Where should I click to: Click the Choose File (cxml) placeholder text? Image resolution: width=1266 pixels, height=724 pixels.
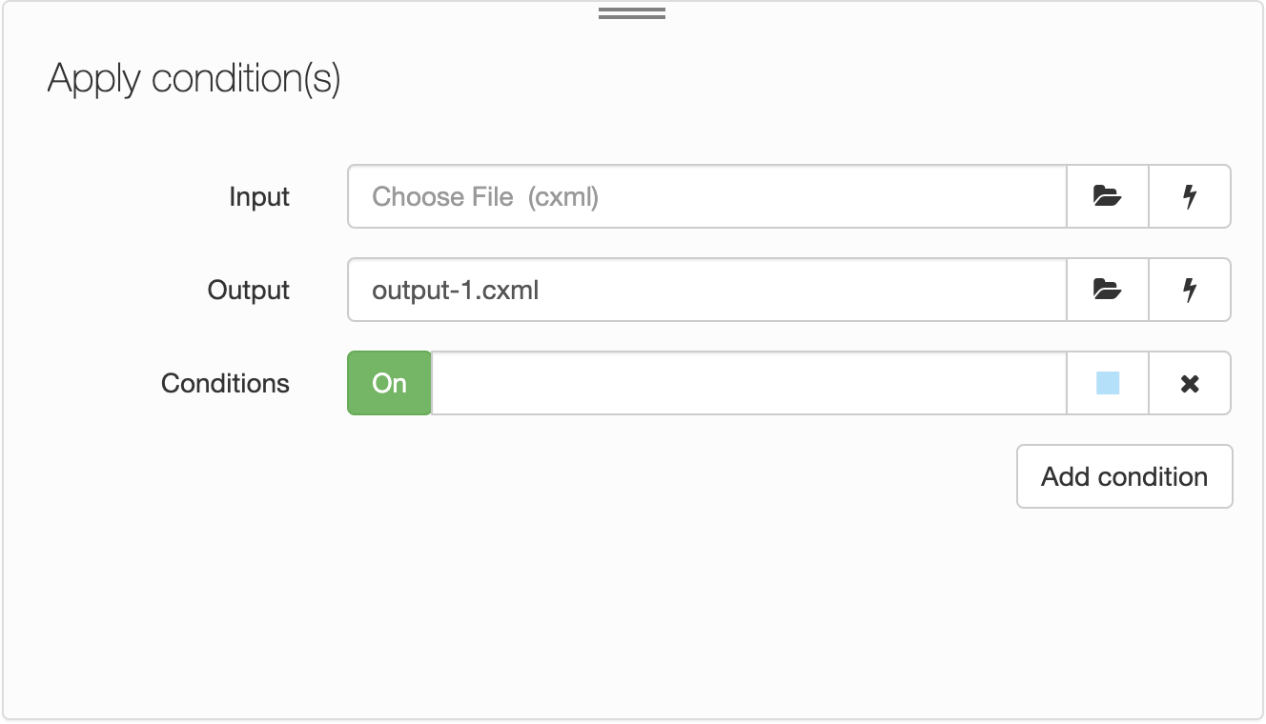[485, 197]
